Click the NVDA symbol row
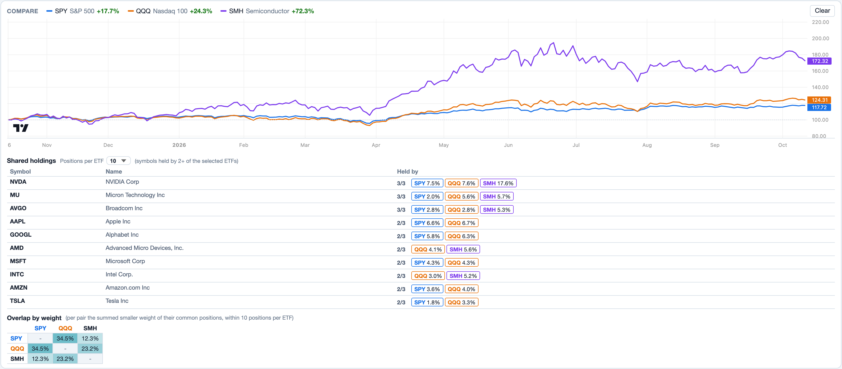 [x=421, y=183]
